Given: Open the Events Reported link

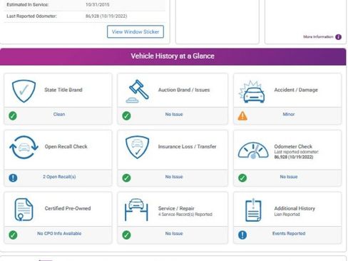Looking at the screenshot, I should [289, 233].
